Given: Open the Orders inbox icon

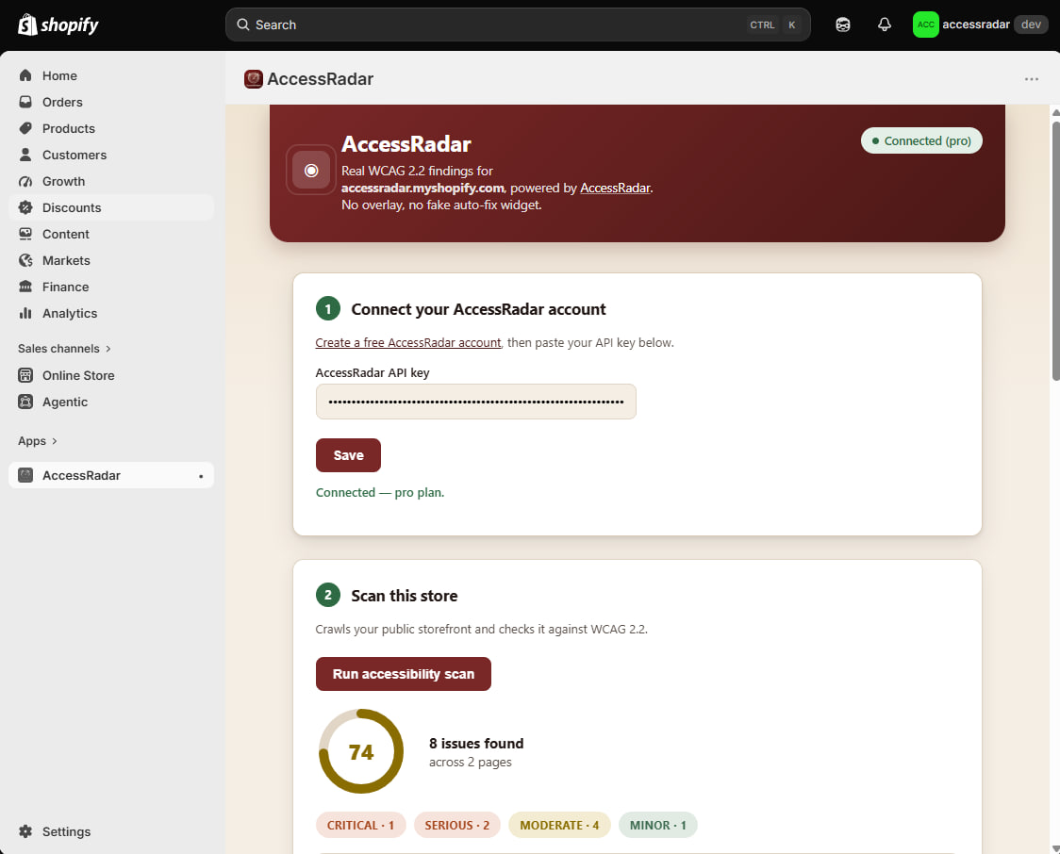Looking at the screenshot, I should pyautogui.click(x=25, y=102).
